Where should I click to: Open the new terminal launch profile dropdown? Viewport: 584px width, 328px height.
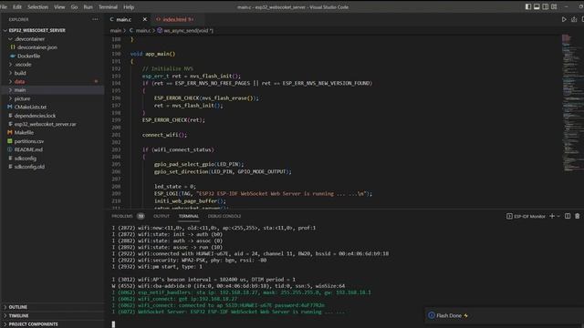pos(558,216)
